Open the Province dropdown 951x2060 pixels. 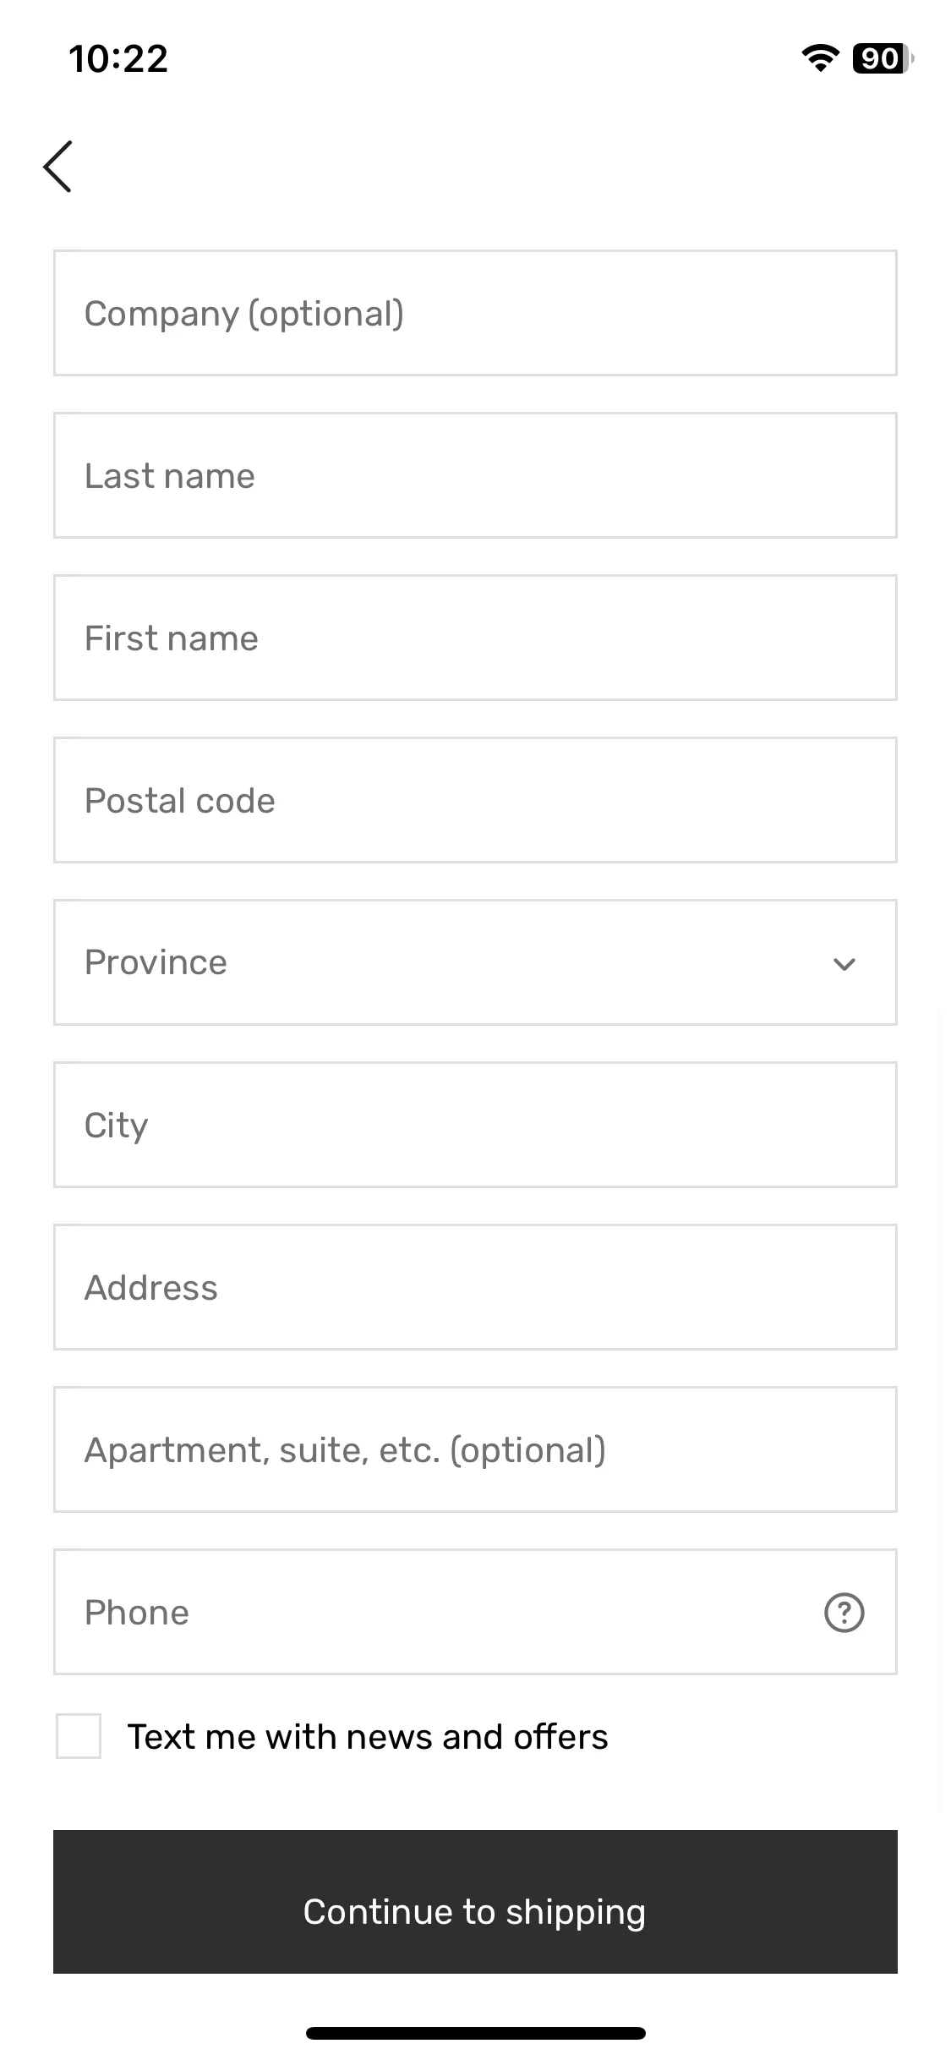[x=475, y=962]
